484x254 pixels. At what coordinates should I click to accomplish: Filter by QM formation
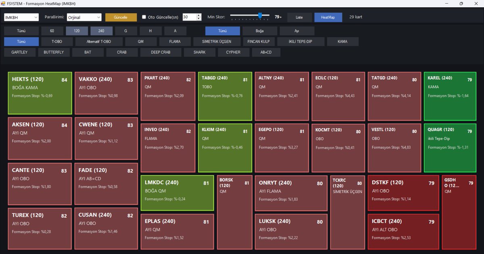pyautogui.click(x=140, y=41)
